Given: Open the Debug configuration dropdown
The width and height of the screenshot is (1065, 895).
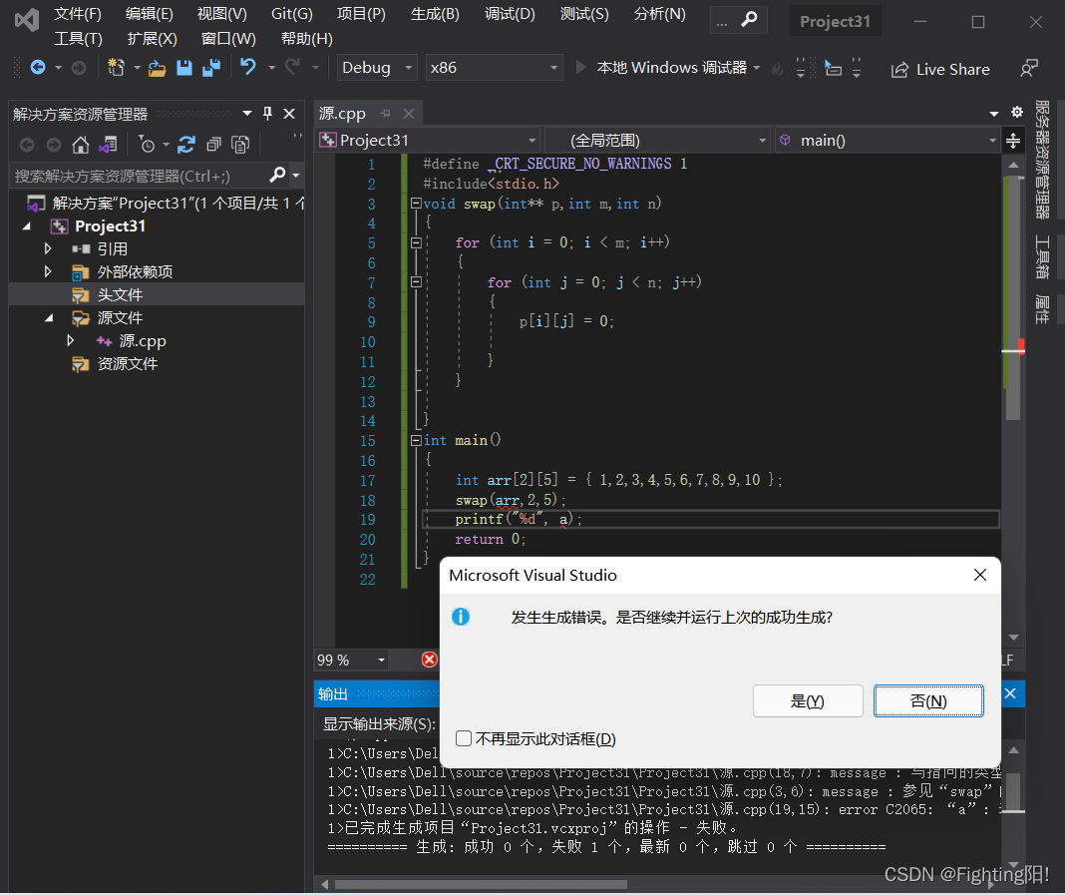Looking at the screenshot, I should click(377, 67).
